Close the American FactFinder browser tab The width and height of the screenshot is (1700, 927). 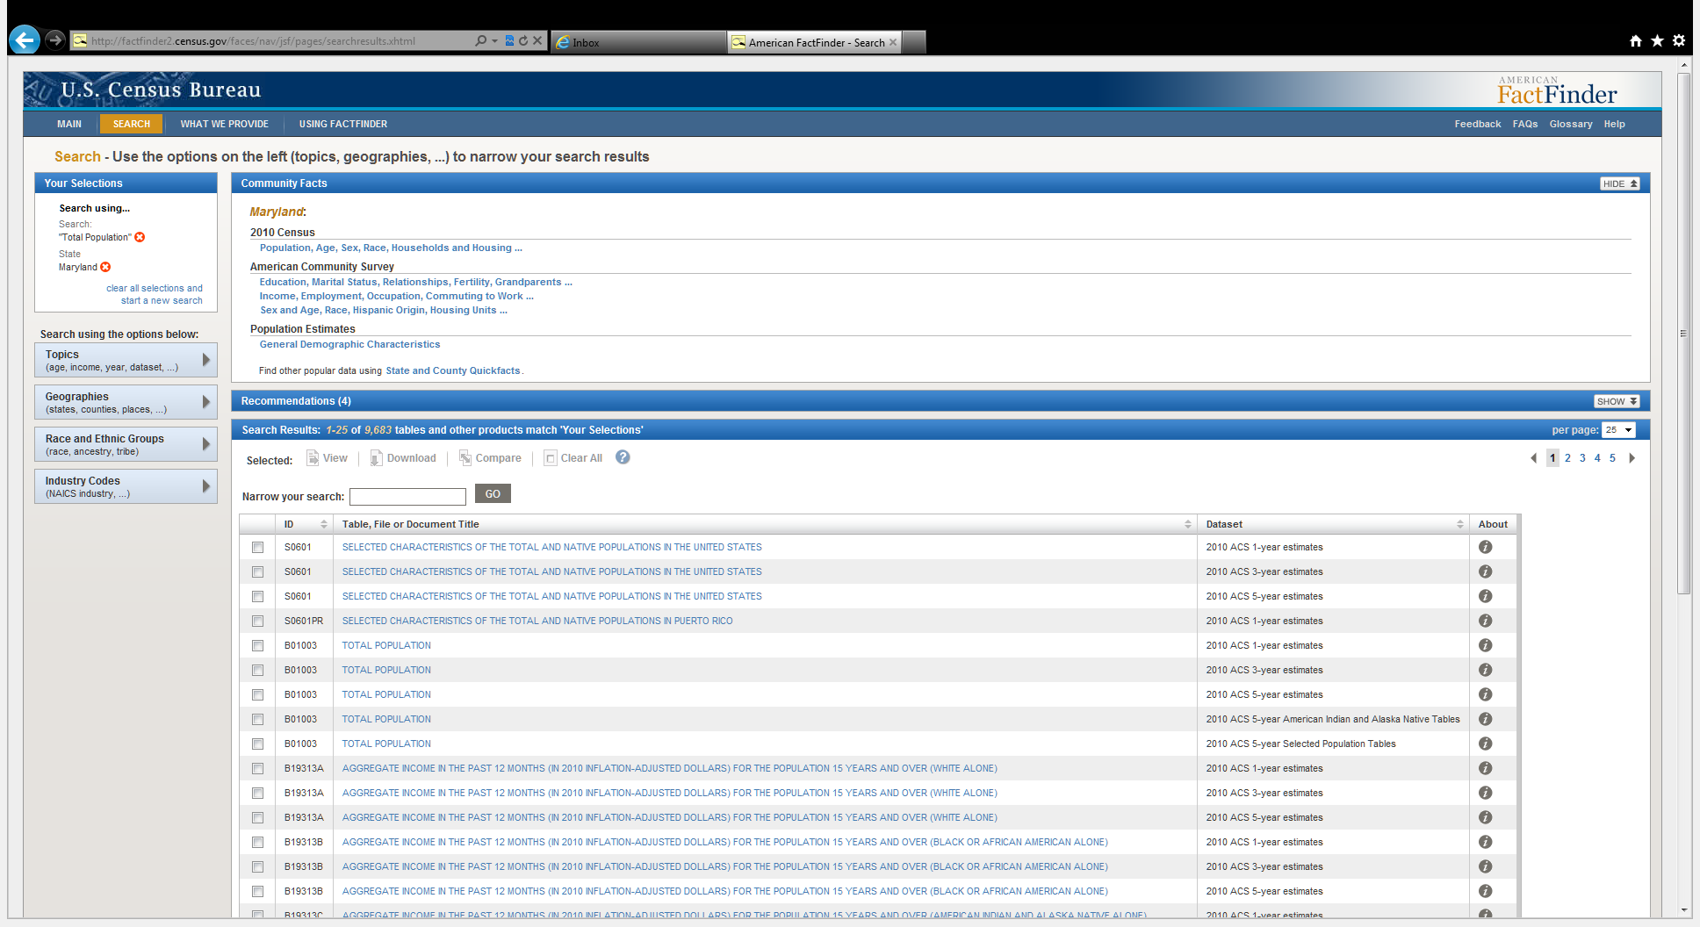[893, 42]
